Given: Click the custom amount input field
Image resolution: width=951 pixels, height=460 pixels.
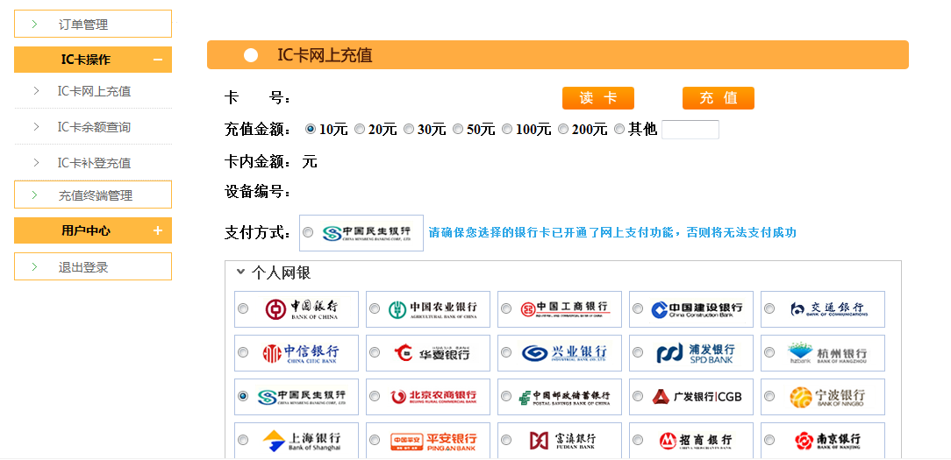Looking at the screenshot, I should click(x=690, y=130).
